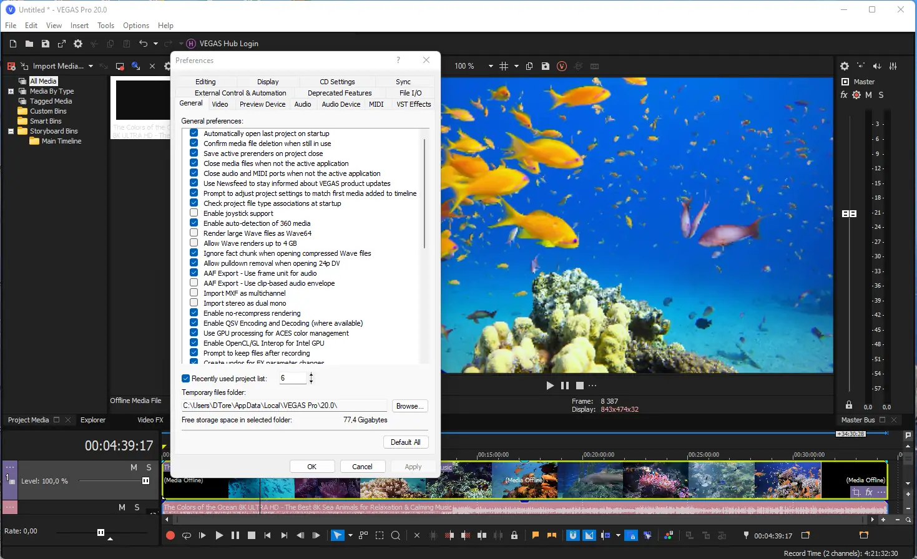Enable Allow Wave renders up to 4 GB
This screenshot has width=917, height=559.
click(194, 243)
